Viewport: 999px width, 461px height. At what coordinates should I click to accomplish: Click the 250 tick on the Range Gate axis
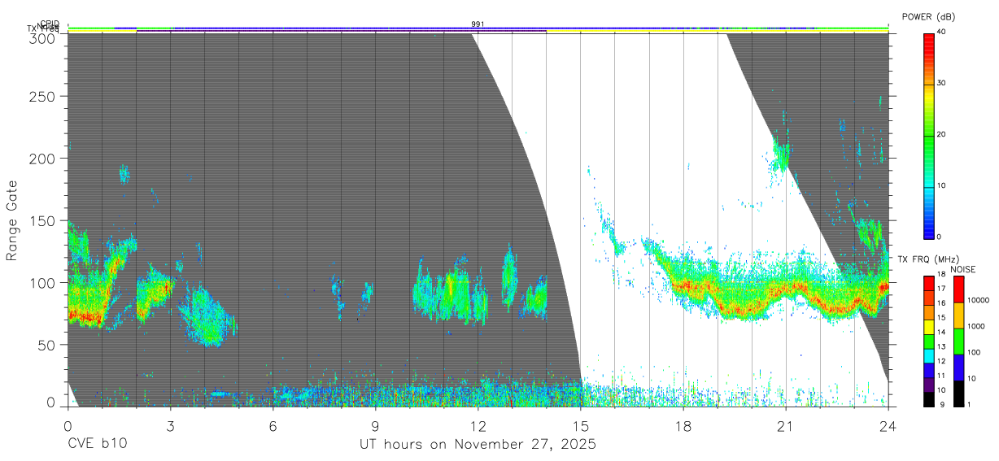[43, 96]
